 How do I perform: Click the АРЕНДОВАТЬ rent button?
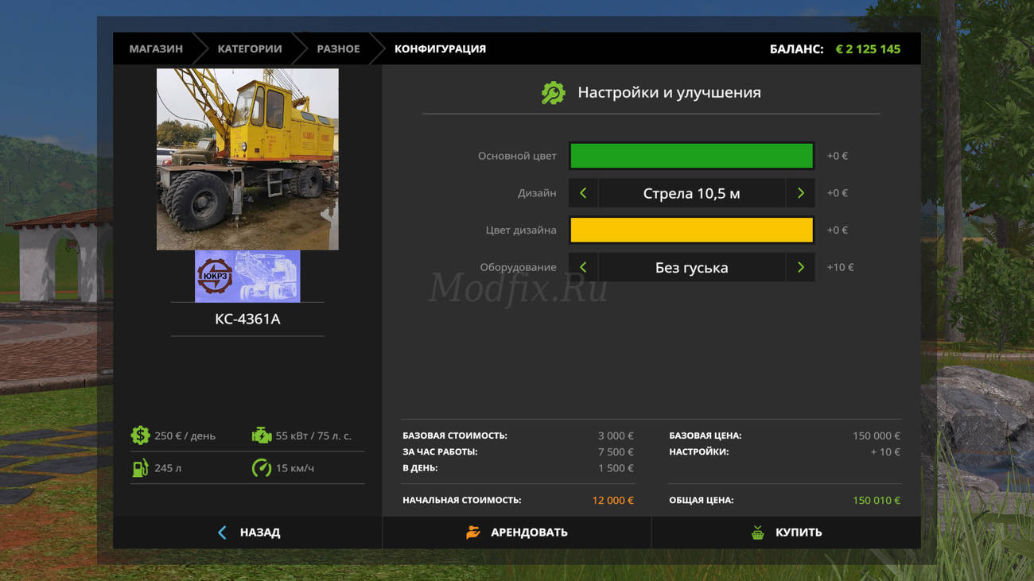517,533
